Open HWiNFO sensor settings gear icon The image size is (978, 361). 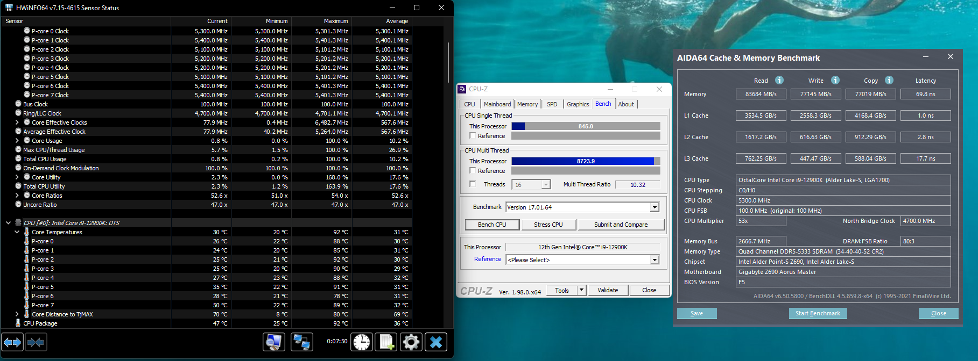pos(411,342)
